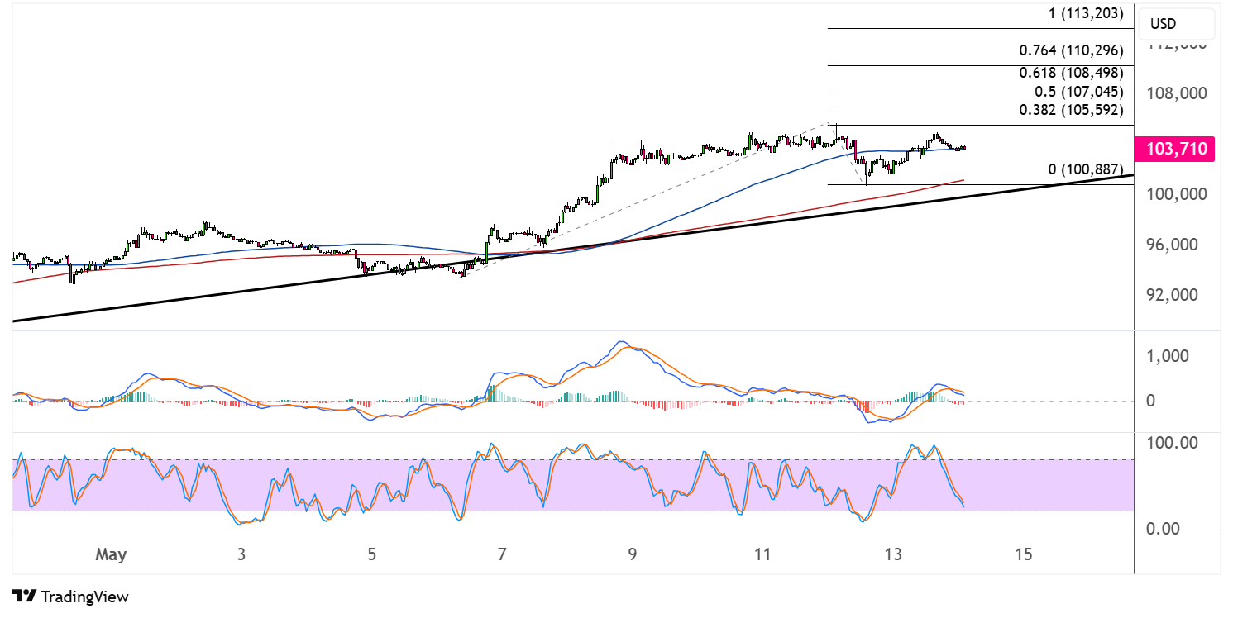The image size is (1233, 618).
Task: Click the stochastic 100.00 scale label
Action: pyautogui.click(x=1172, y=443)
